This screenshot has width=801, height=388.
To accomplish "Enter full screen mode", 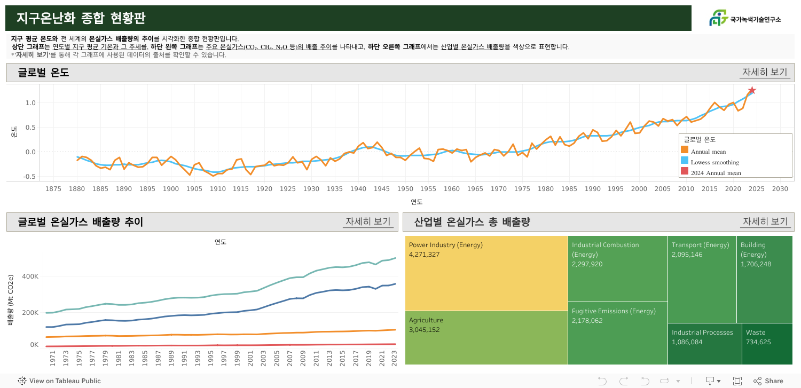I will 737,381.
